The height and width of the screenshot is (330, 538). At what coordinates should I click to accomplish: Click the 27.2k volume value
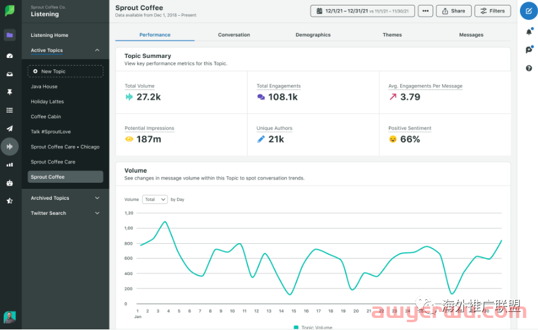(x=149, y=97)
